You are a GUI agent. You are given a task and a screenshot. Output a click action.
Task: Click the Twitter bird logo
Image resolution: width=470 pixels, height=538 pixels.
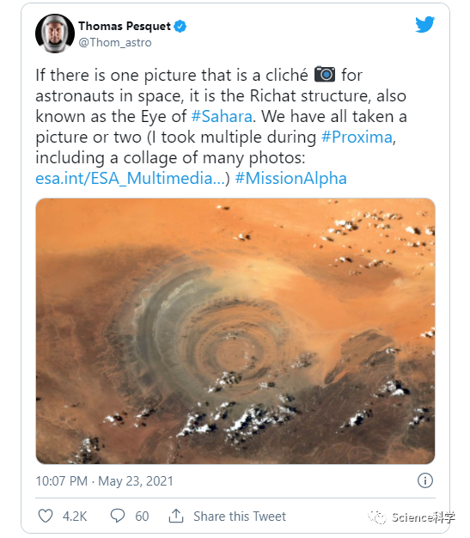[424, 24]
